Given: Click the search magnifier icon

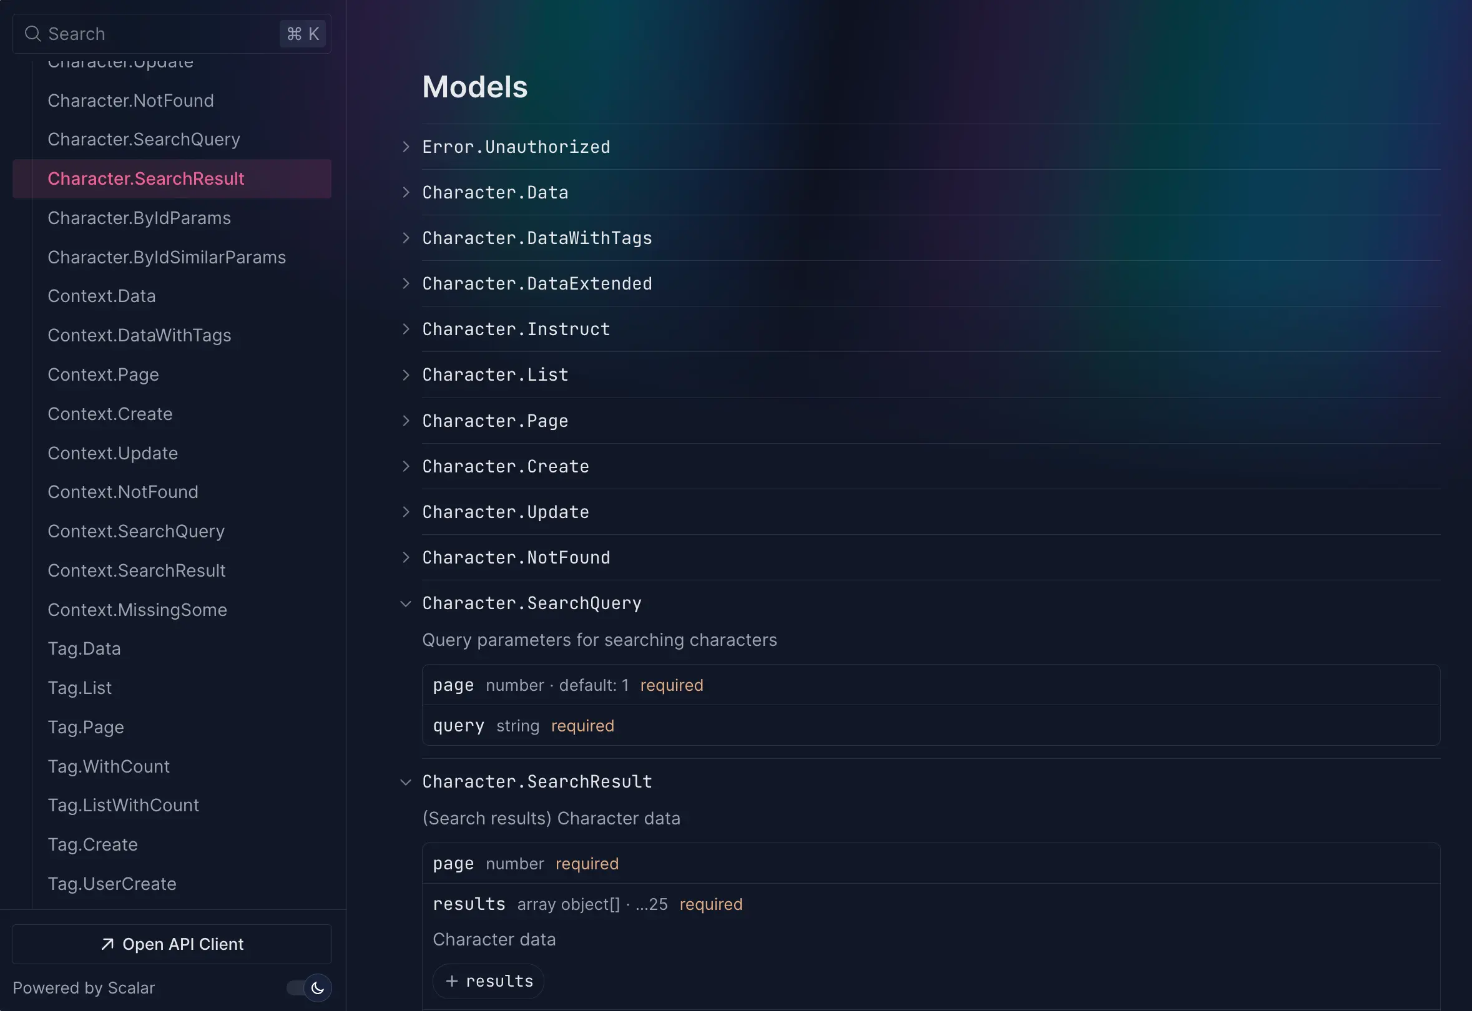Looking at the screenshot, I should (32, 34).
